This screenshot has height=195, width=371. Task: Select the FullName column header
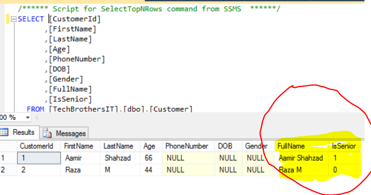coord(301,146)
